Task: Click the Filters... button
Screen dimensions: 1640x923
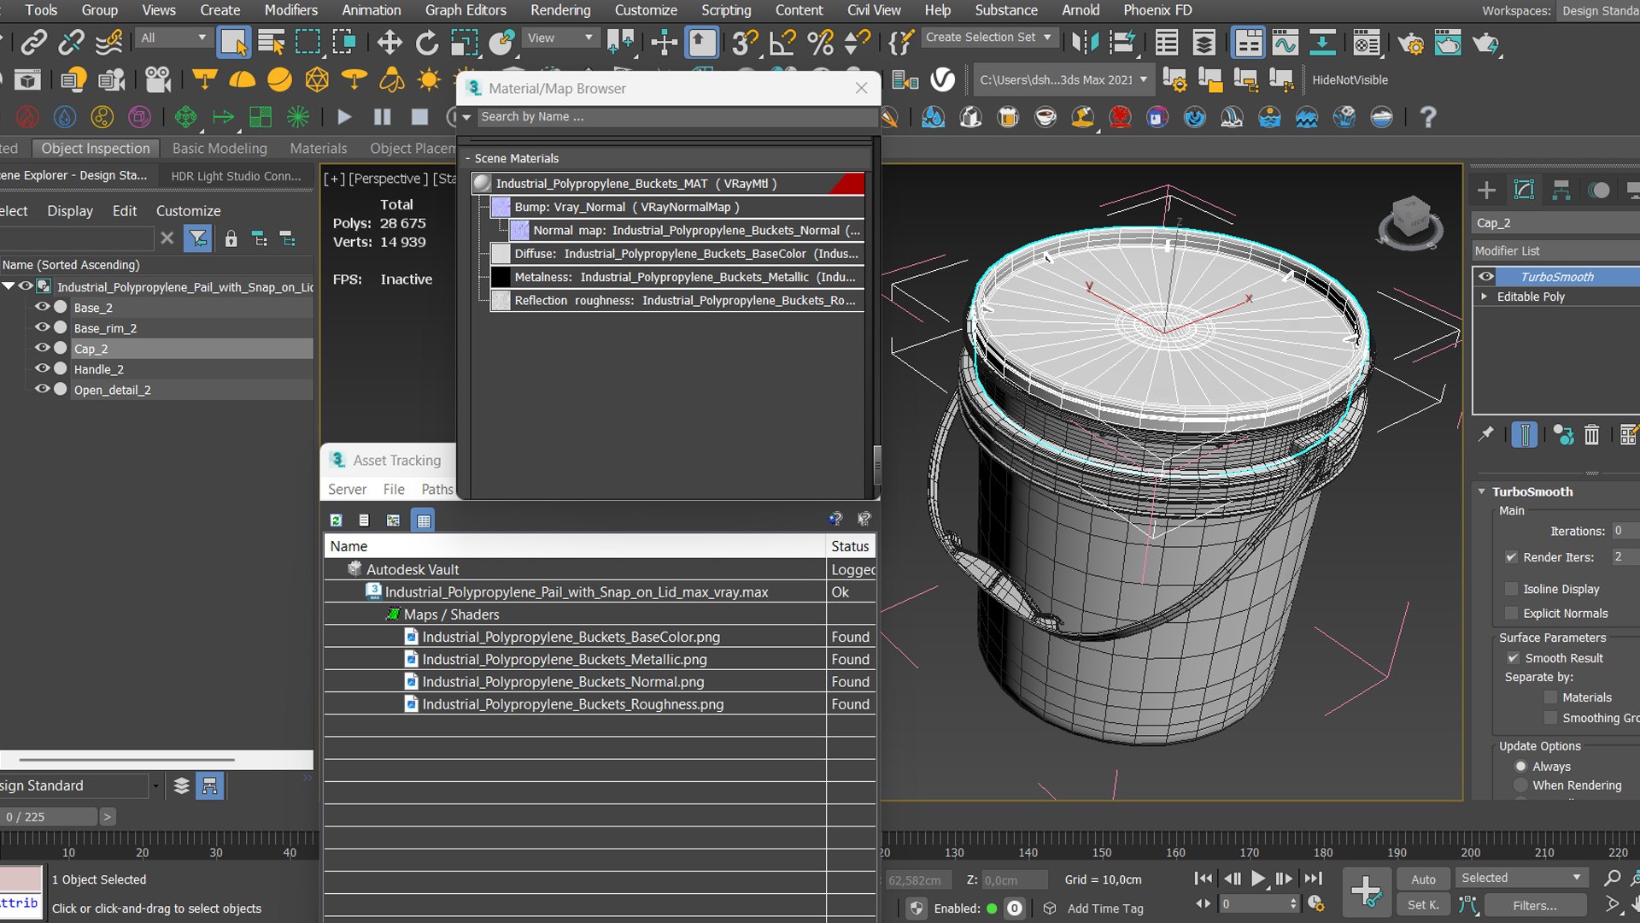Action: coord(1535,905)
